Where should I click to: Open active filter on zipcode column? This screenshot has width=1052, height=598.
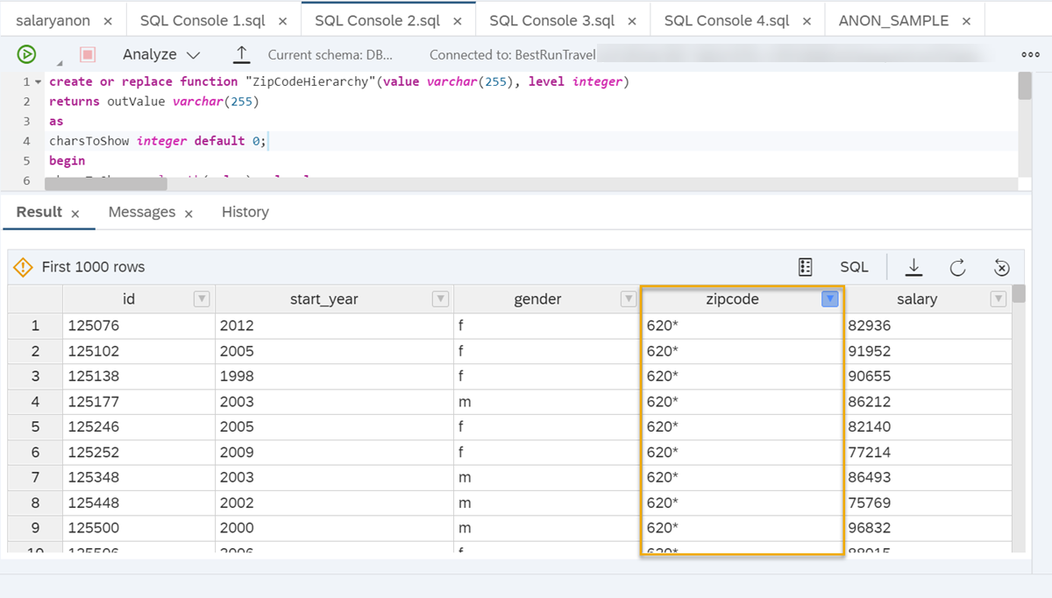(x=830, y=299)
